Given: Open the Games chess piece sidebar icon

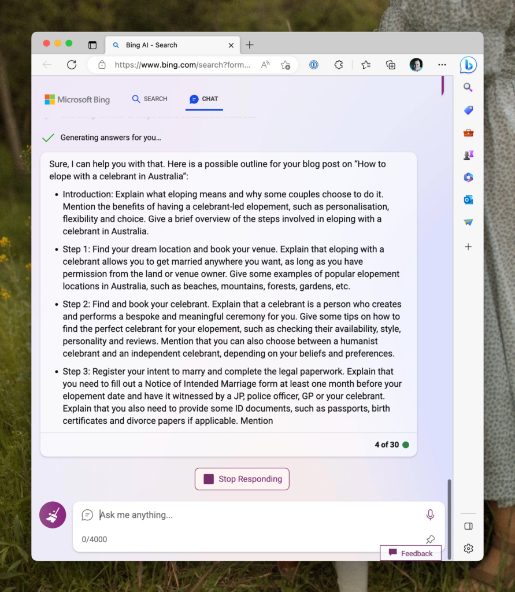Looking at the screenshot, I should 468,155.
